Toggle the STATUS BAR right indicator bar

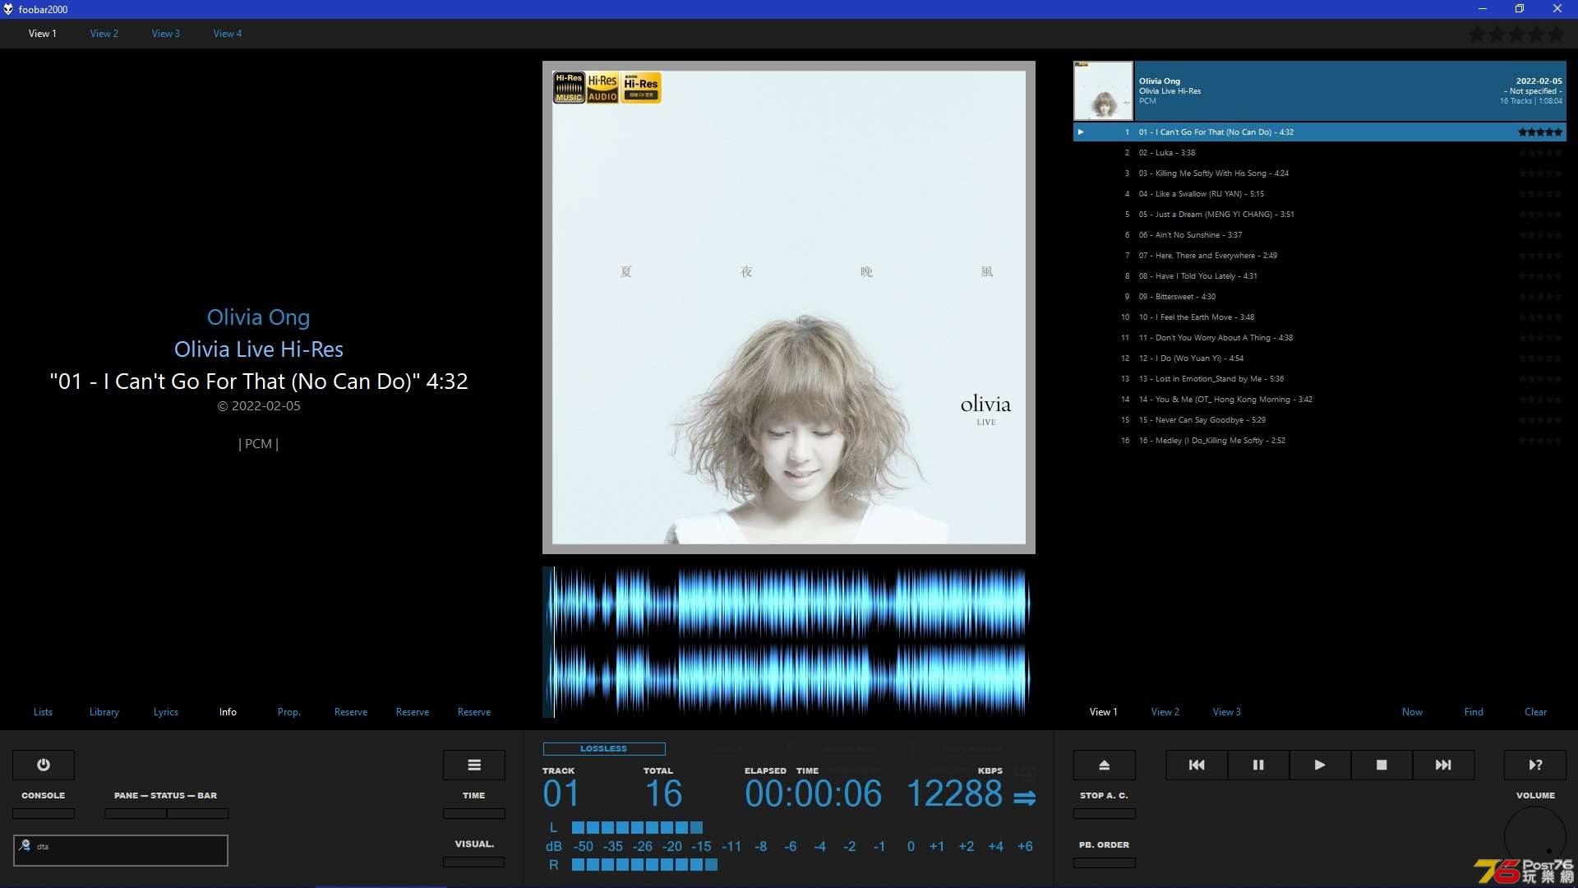click(x=198, y=813)
